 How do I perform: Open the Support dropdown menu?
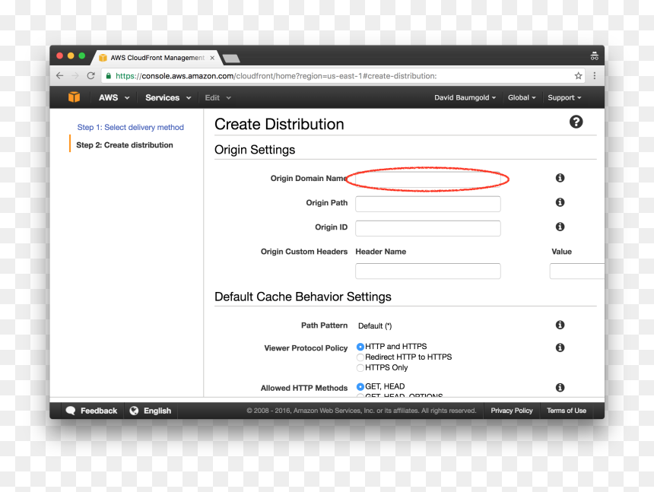(564, 97)
